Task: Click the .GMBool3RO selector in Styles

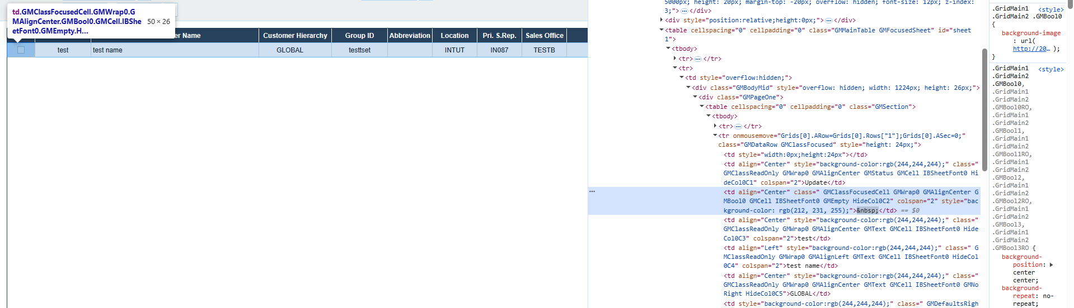Action: click(x=1012, y=248)
